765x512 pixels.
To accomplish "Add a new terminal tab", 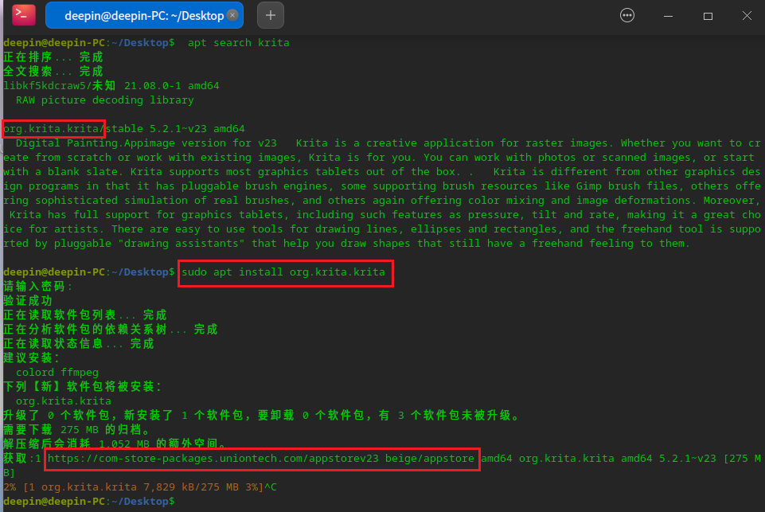I will pyautogui.click(x=271, y=15).
